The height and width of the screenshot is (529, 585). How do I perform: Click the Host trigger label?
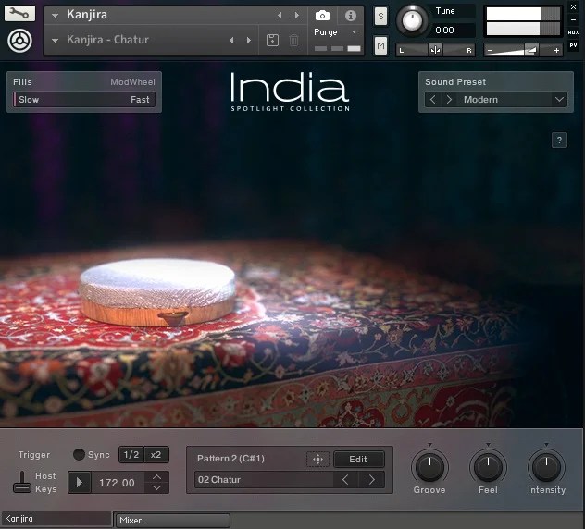[x=45, y=476]
